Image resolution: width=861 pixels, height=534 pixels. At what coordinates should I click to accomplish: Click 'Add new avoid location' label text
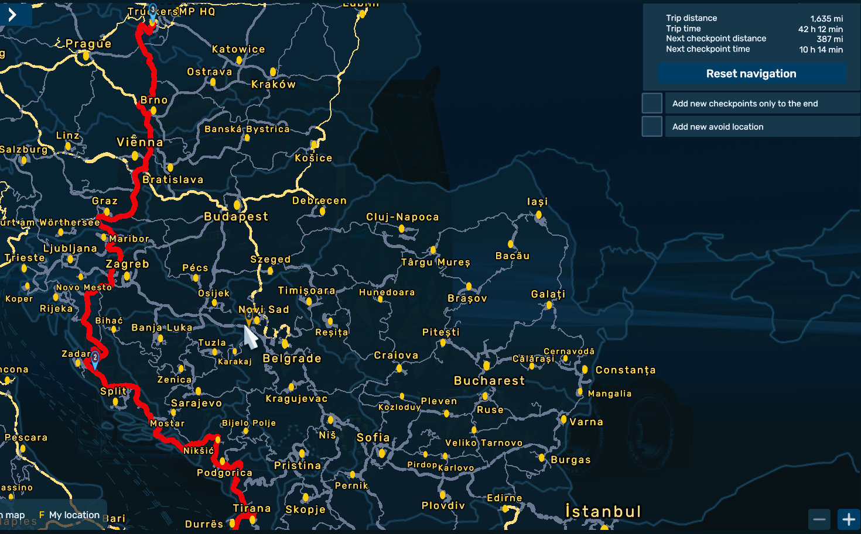tap(717, 127)
